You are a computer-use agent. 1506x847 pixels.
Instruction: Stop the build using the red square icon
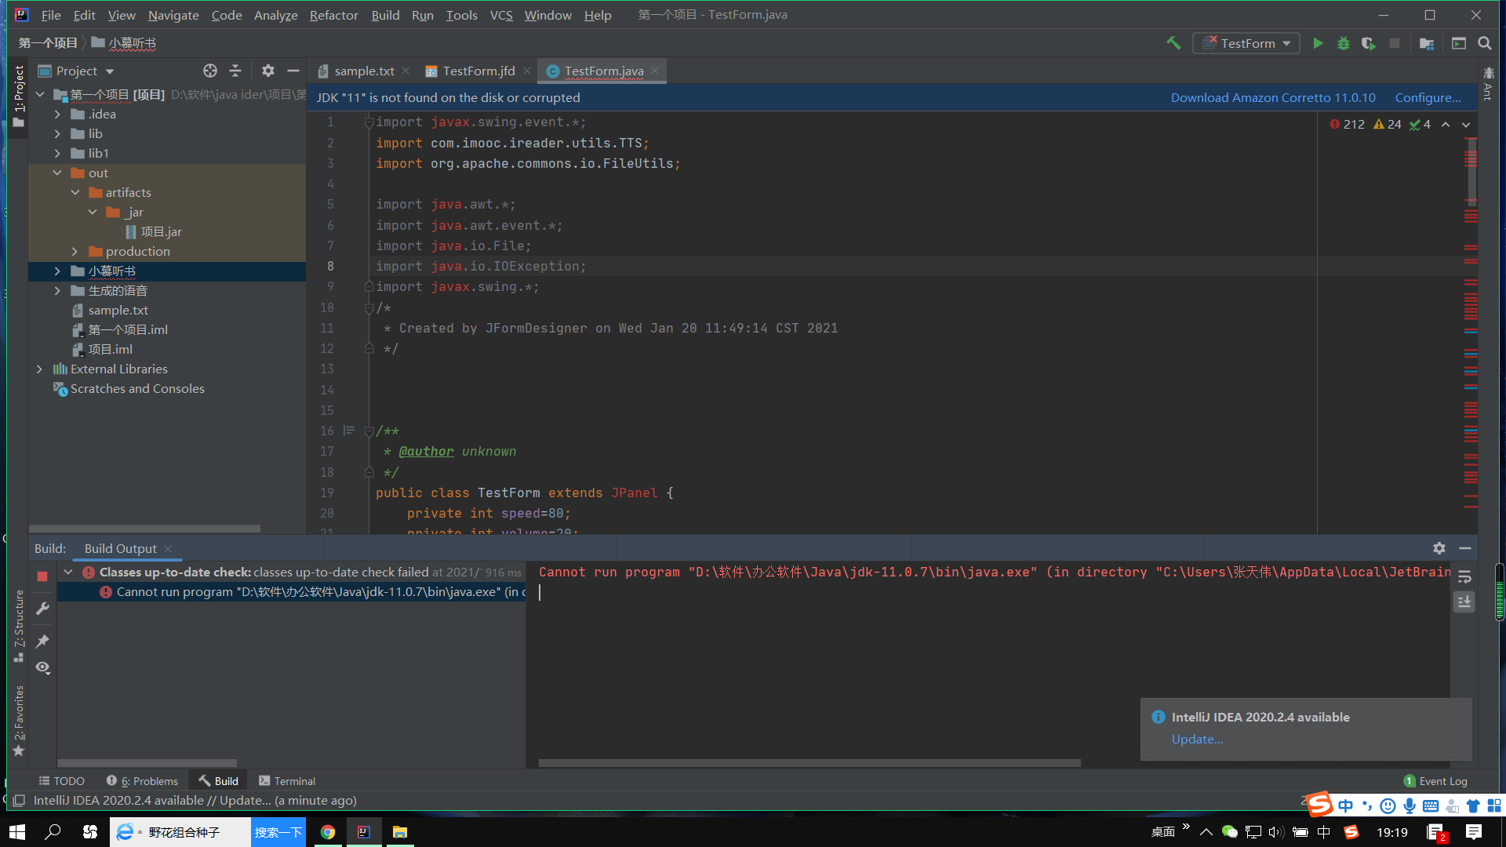coord(42,576)
